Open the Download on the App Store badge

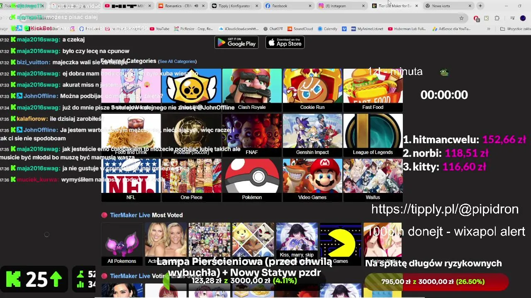285,42
